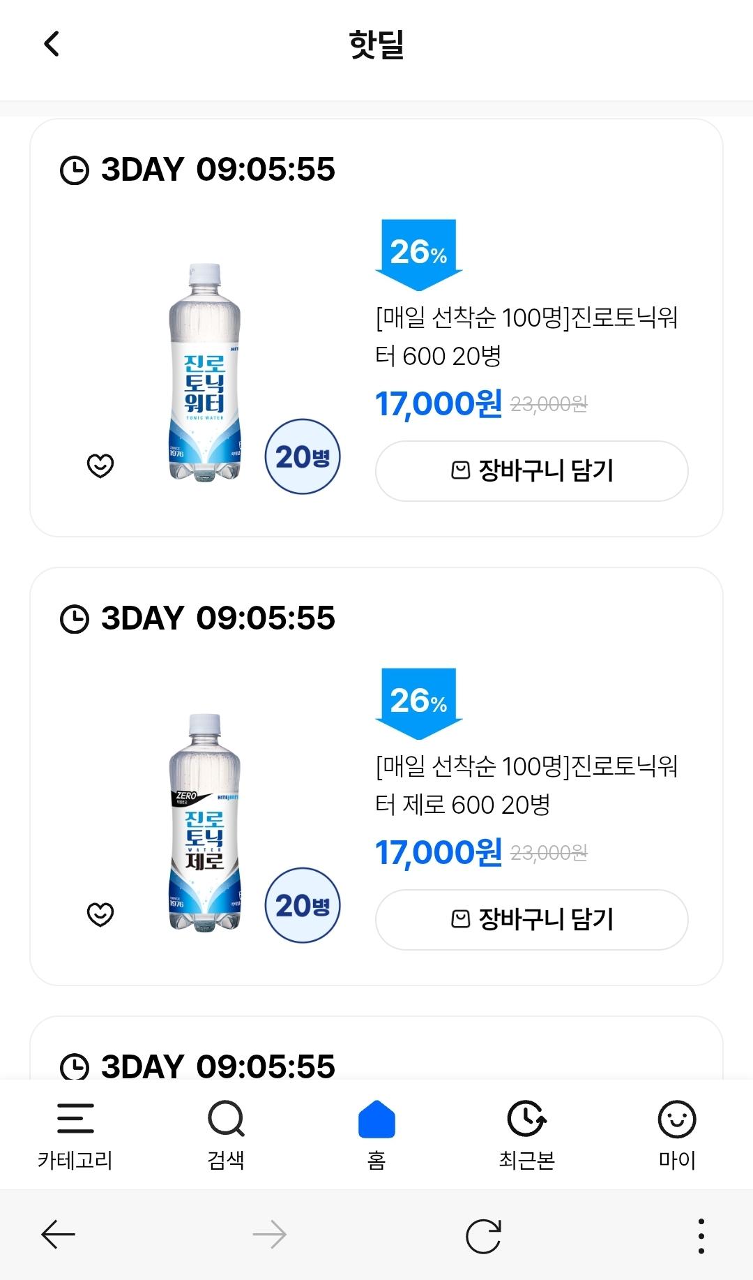Toggle the heart on 진로토닉워터 제로 product
Screen dimensions: 753x1280
100,914
